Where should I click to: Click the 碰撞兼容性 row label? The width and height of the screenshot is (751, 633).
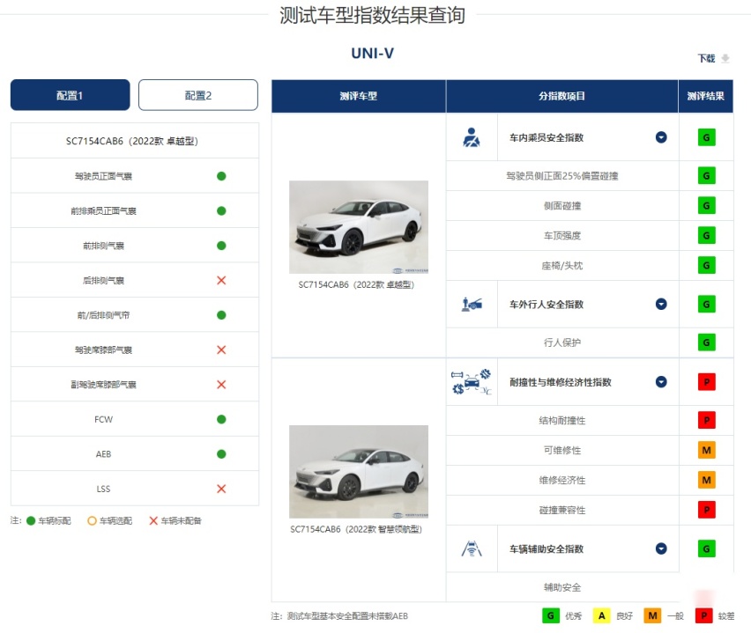click(562, 510)
